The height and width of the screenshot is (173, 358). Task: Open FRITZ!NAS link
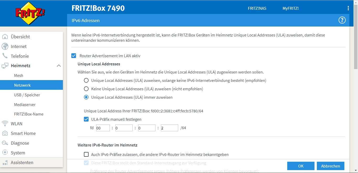[x=257, y=8]
